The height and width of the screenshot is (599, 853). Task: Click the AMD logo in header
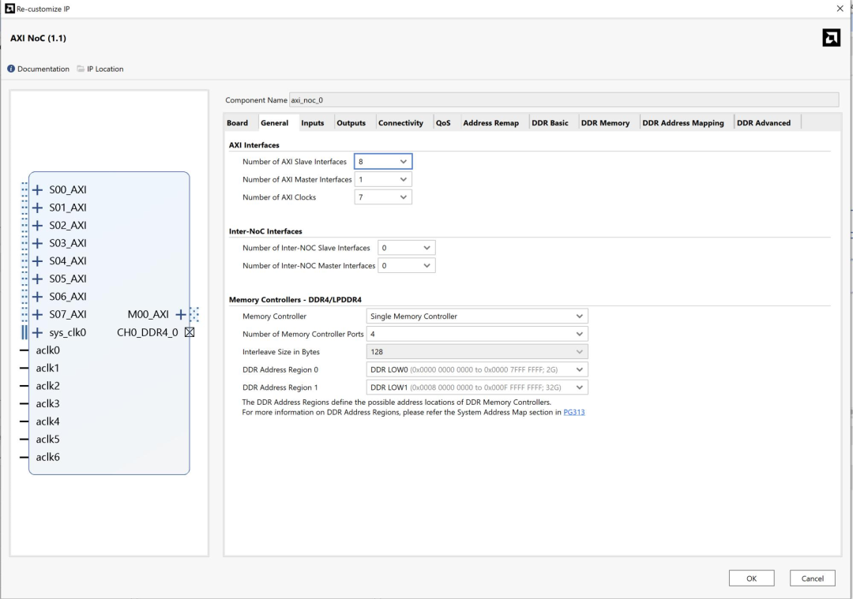[831, 38]
